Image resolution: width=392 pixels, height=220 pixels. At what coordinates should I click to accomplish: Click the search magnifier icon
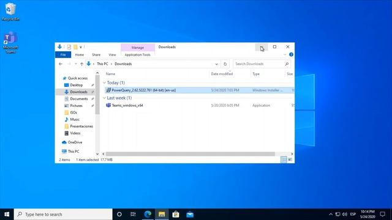287,64
